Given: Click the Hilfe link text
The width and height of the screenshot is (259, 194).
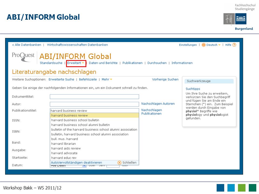Looking at the screenshot, I should click(x=228, y=45).
